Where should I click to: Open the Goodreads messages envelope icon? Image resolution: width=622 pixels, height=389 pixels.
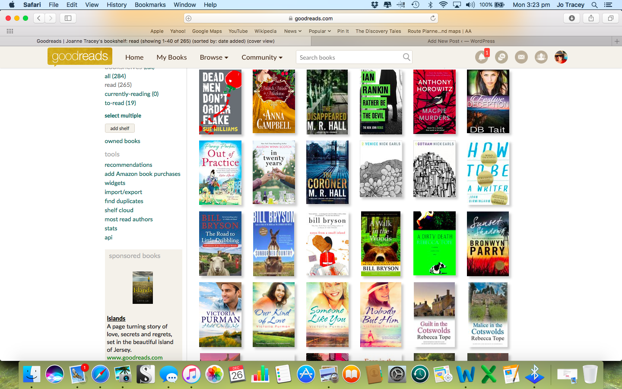point(521,57)
